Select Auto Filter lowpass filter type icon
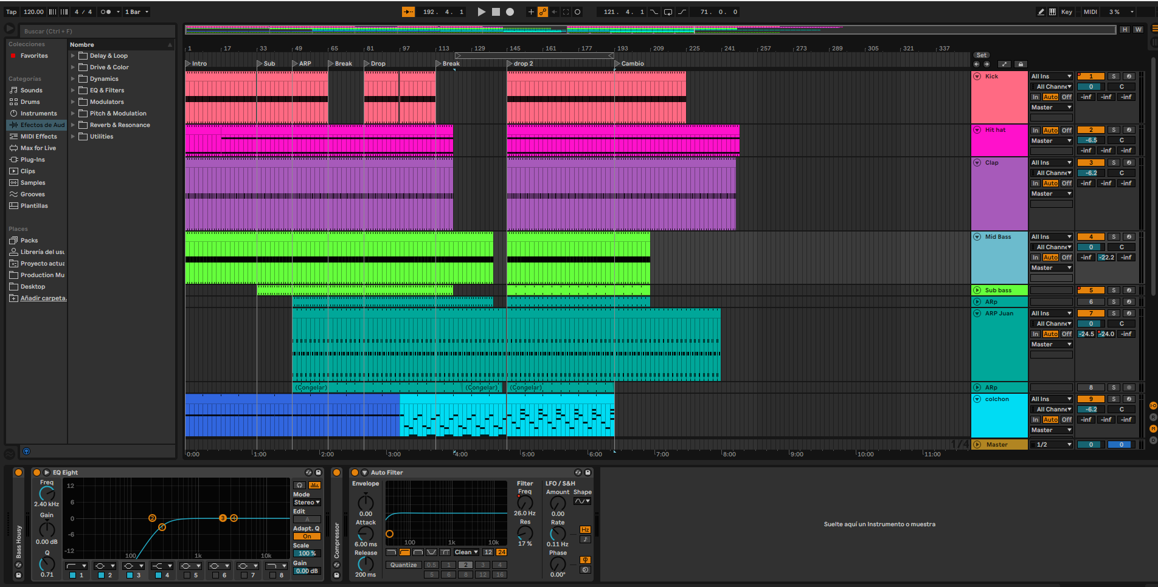Viewport: 1158px width, 587px height. tap(391, 552)
